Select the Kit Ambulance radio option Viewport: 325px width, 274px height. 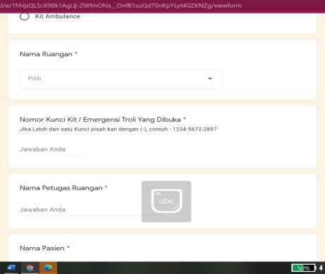pyautogui.click(x=25, y=16)
